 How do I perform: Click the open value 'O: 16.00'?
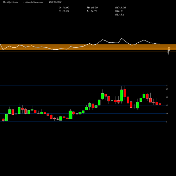[x=64, y=8]
